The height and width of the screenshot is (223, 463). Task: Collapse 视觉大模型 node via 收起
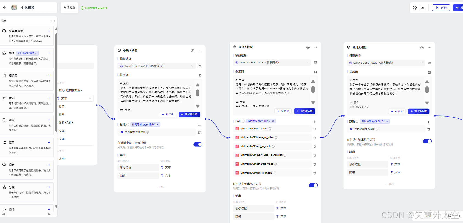coord(389,184)
